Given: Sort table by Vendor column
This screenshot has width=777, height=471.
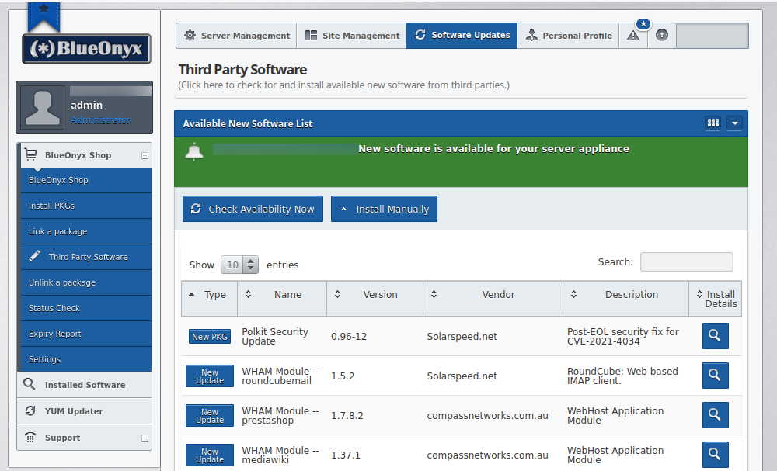Looking at the screenshot, I should pos(493,299).
